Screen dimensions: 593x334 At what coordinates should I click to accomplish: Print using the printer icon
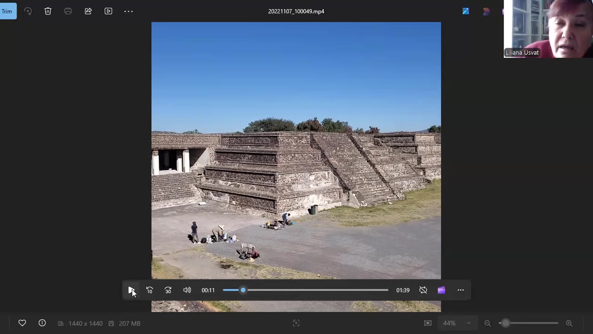pyautogui.click(x=68, y=11)
